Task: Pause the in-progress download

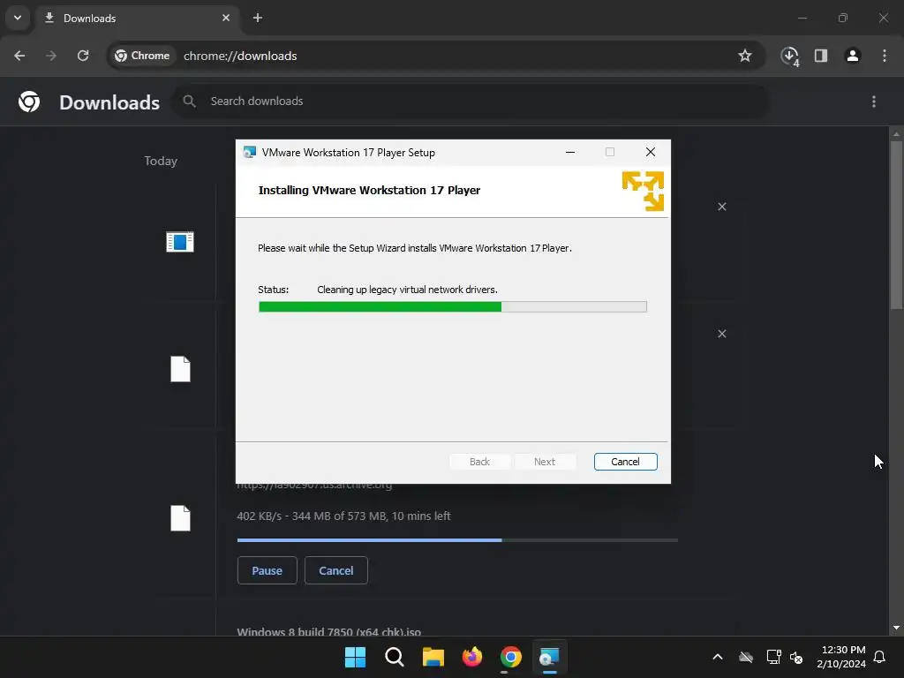Action: click(x=267, y=570)
